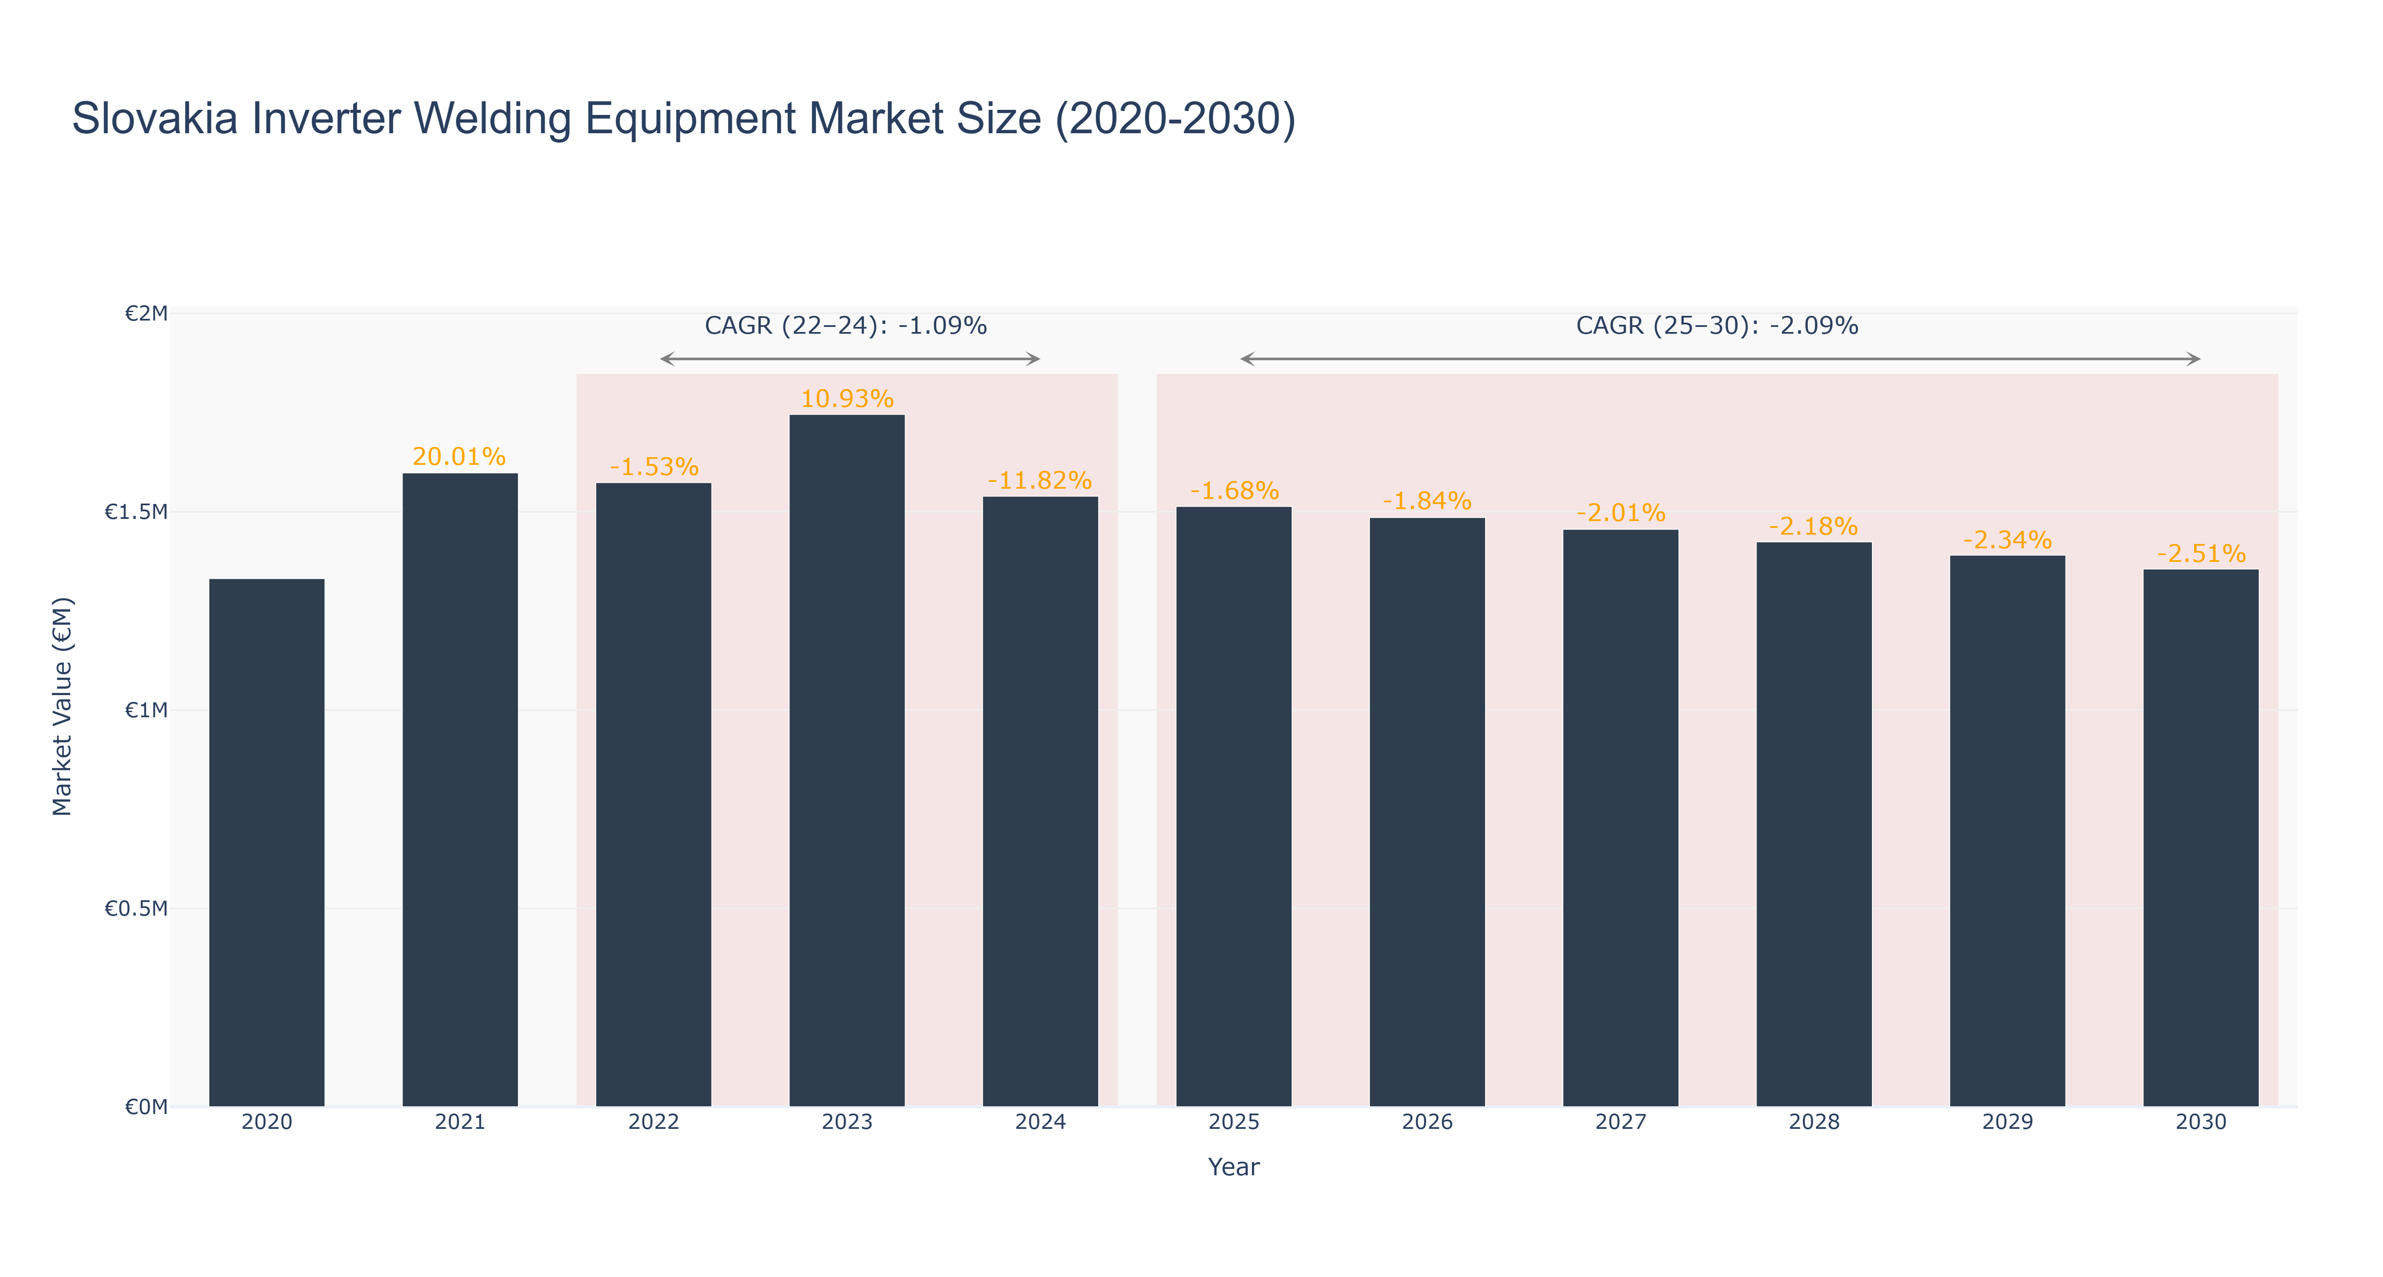Viewport: 2383px width, 1277px height.
Task: Click the -2.18% growth label
Action: click(1814, 527)
